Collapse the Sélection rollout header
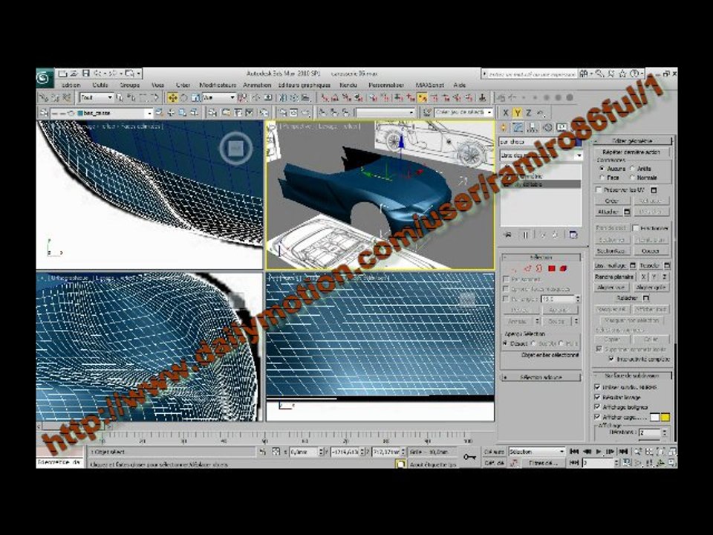This screenshot has height=535, width=713. 541,258
